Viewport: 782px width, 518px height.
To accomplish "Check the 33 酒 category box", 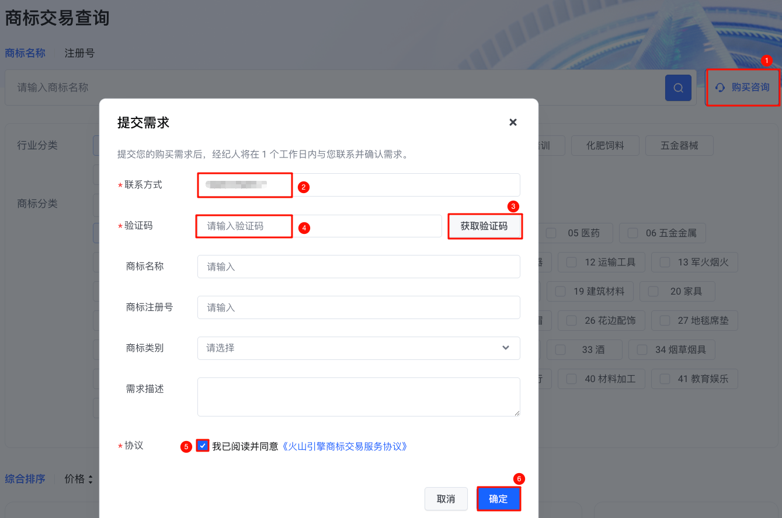I will 560,349.
